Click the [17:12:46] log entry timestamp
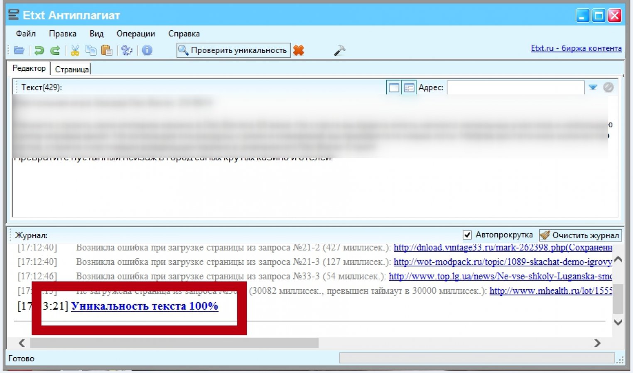Viewport: 633px width, 373px height. tap(37, 276)
